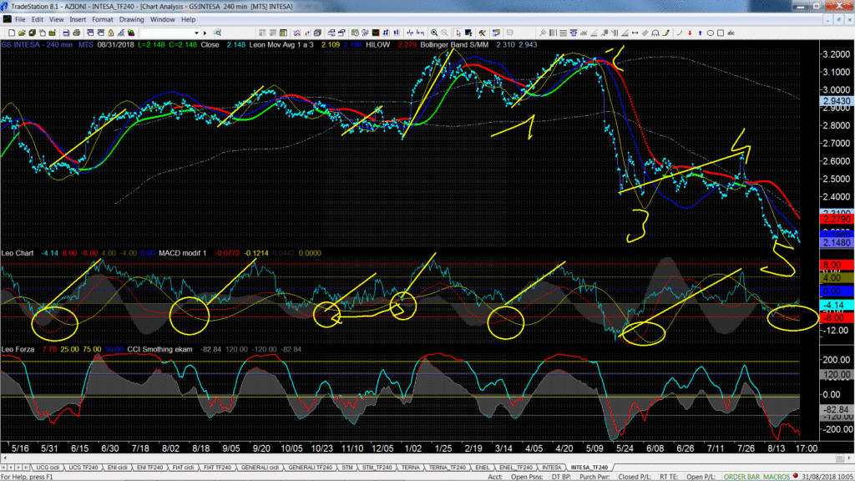Click the hammer tools icon
The height and width of the screenshot is (481, 855).
click(x=482, y=33)
